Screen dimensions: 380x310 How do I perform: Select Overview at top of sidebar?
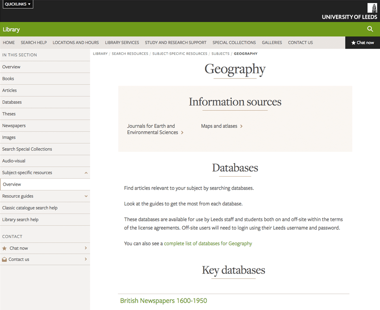(x=45, y=67)
